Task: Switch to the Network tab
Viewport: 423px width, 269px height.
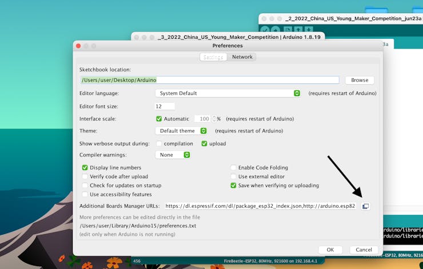Action: [x=242, y=57]
